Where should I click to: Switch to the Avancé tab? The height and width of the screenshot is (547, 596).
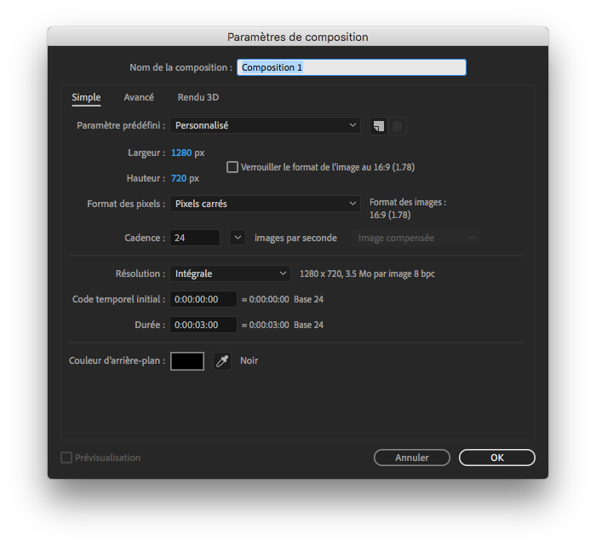[x=139, y=97]
